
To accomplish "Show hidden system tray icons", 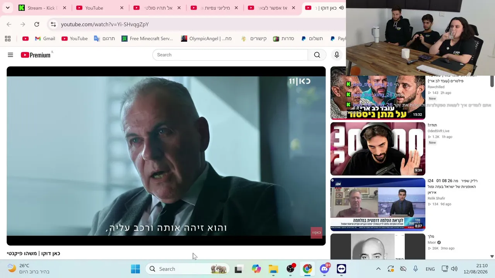I will tap(378, 269).
